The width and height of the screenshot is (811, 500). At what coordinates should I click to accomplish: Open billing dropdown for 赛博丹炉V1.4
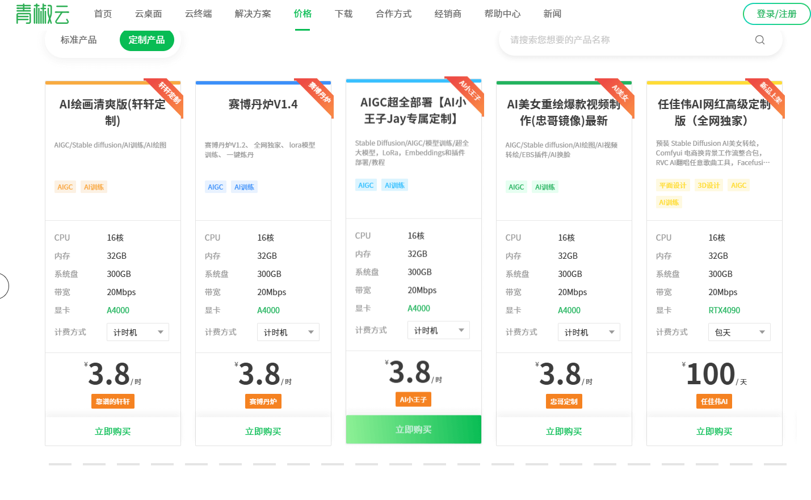(x=288, y=332)
